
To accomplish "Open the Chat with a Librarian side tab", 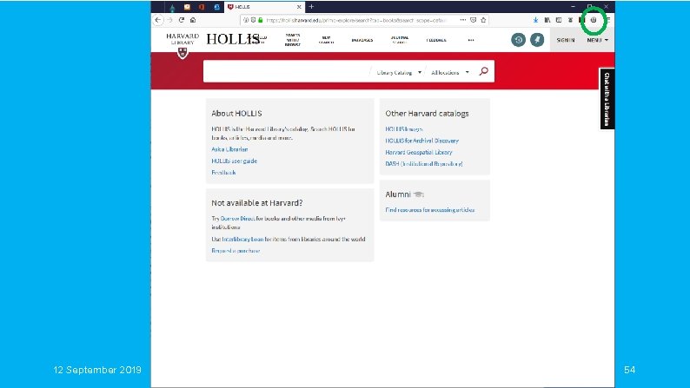I will point(607,99).
